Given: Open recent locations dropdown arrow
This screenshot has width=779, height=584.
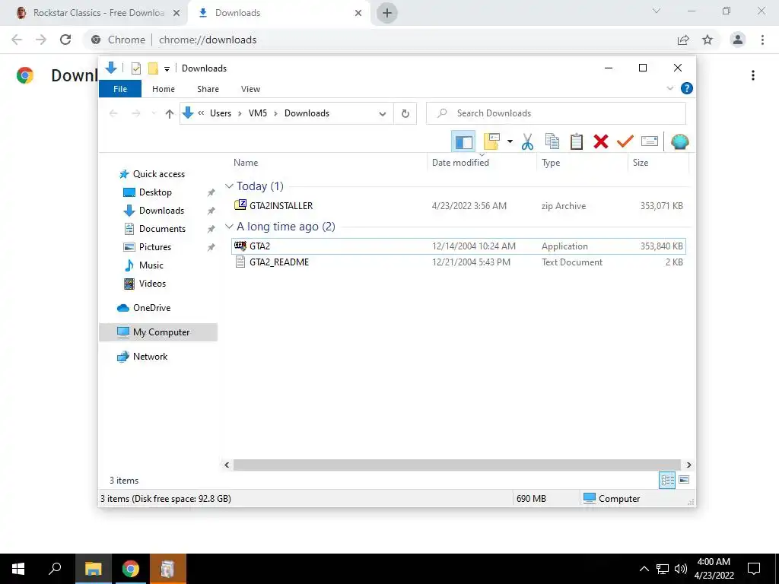Looking at the screenshot, I should pyautogui.click(x=154, y=114).
